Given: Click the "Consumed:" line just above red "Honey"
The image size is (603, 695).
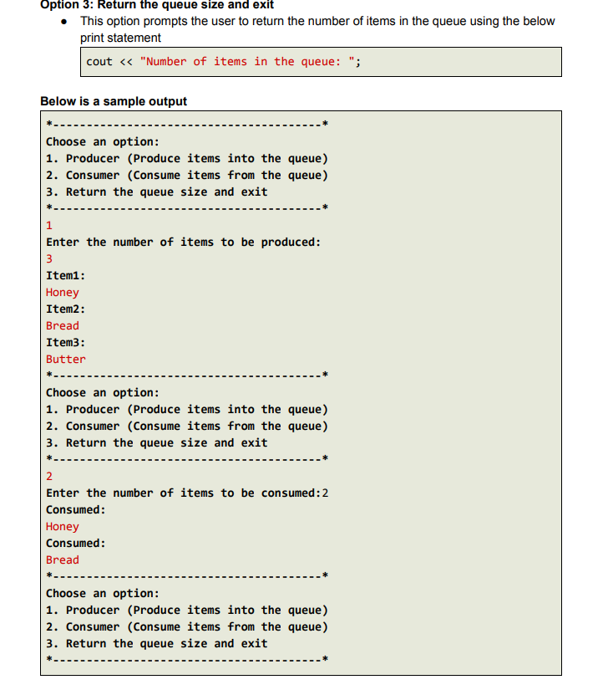Looking at the screenshot, I should pos(76,509).
